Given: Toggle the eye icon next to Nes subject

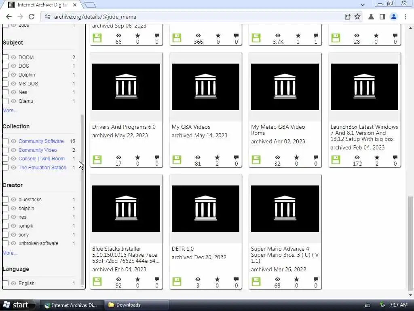Looking at the screenshot, I should point(13,92).
